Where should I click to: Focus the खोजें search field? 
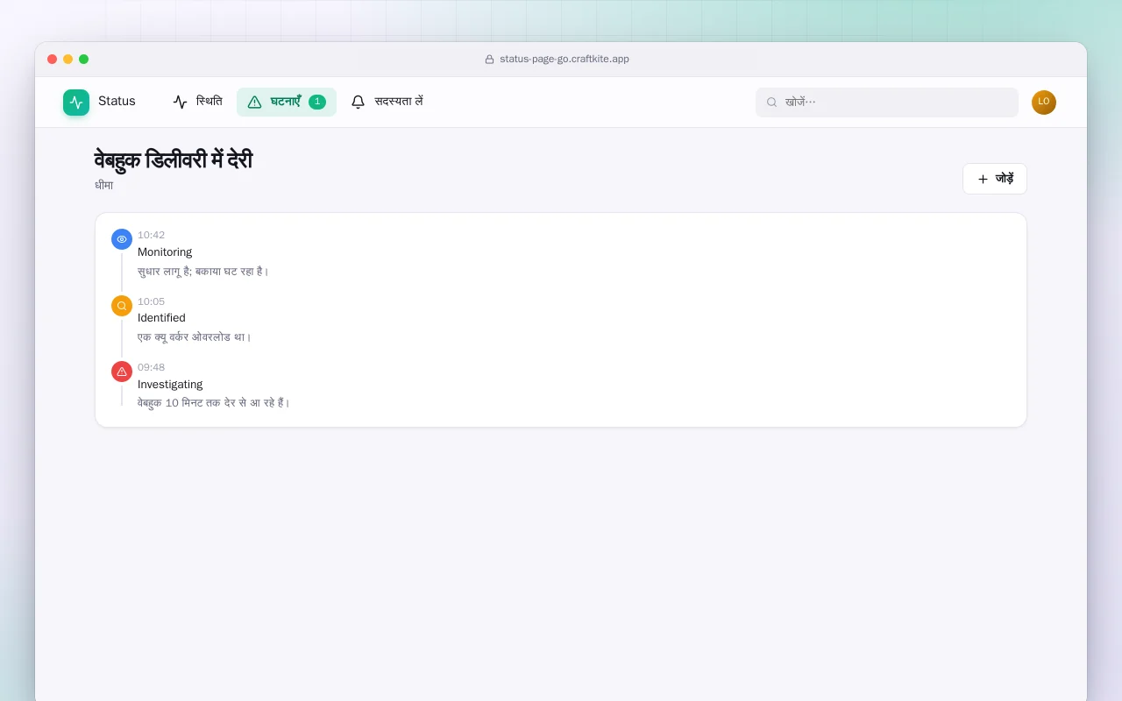[887, 103]
